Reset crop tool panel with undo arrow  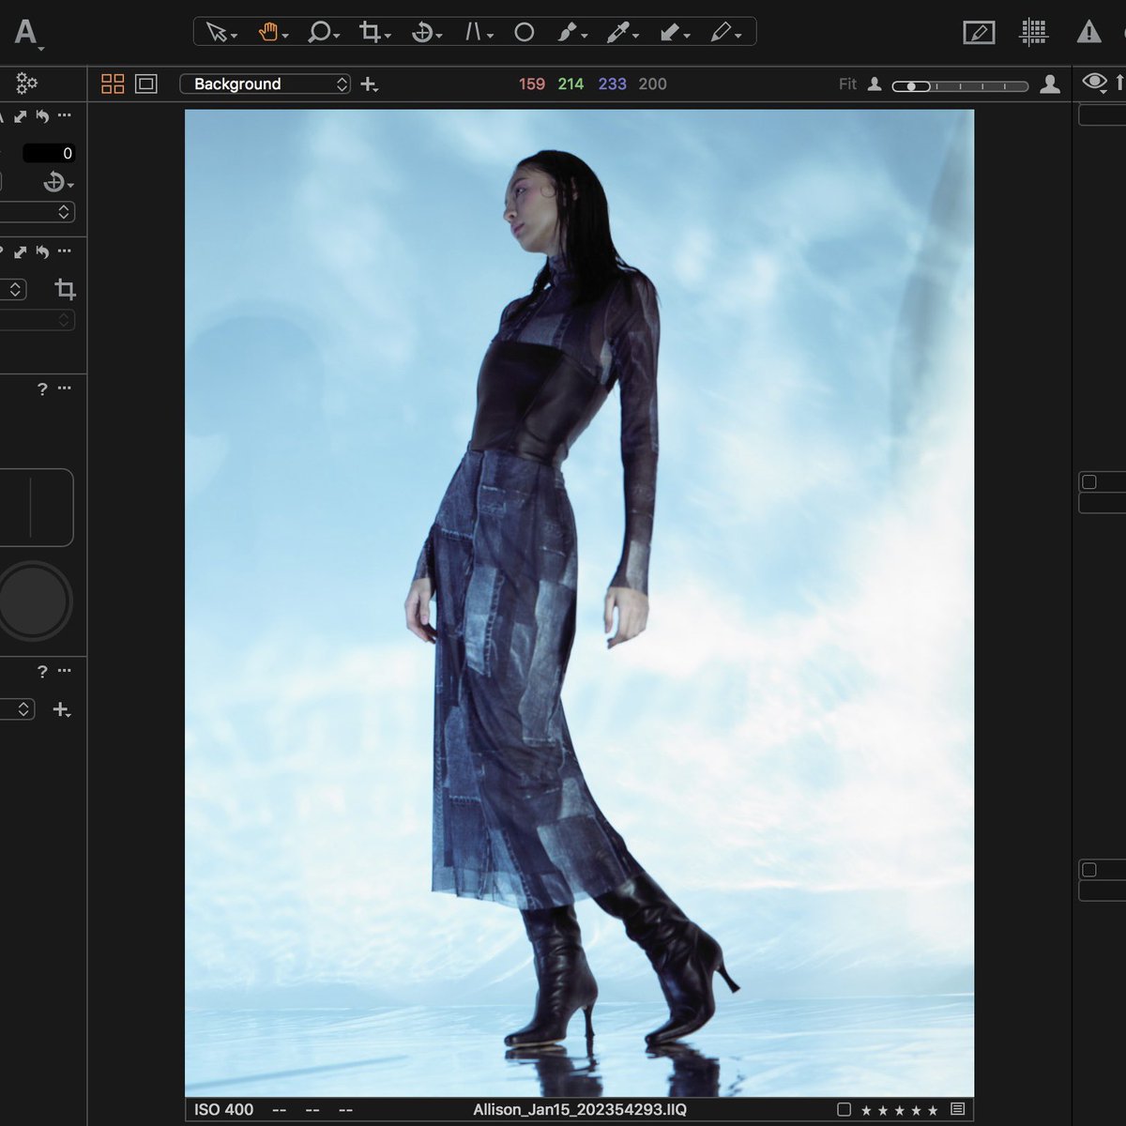tap(42, 251)
